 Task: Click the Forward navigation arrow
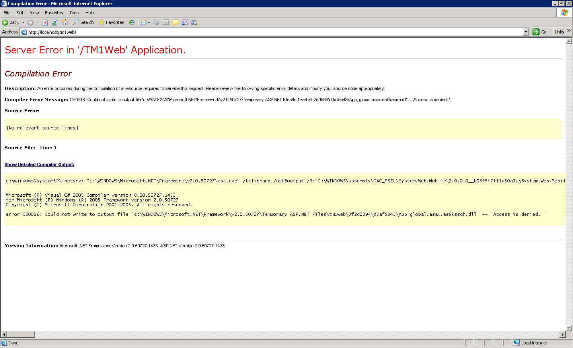[30, 22]
